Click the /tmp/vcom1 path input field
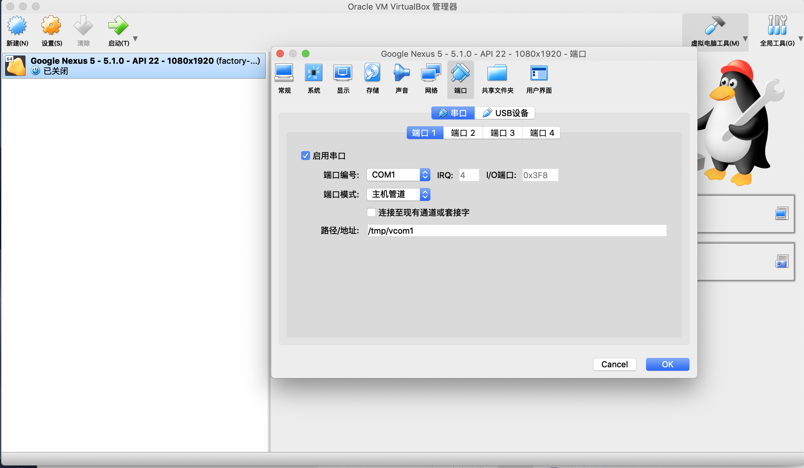 [517, 230]
